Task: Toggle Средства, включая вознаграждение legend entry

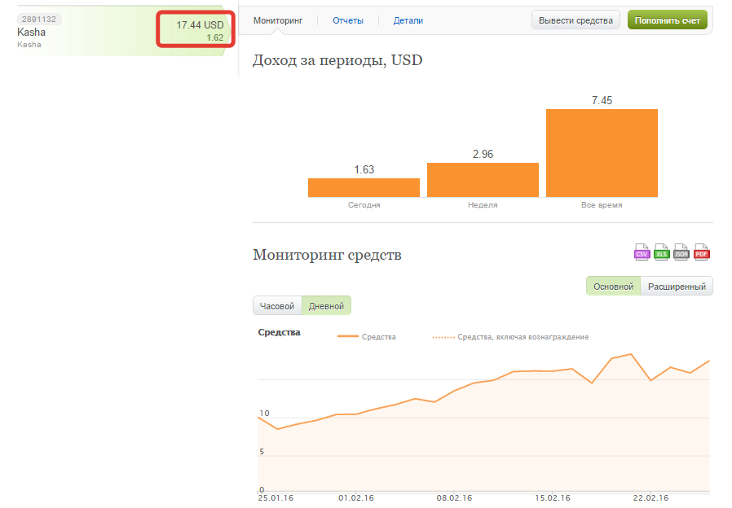Action: (x=511, y=336)
